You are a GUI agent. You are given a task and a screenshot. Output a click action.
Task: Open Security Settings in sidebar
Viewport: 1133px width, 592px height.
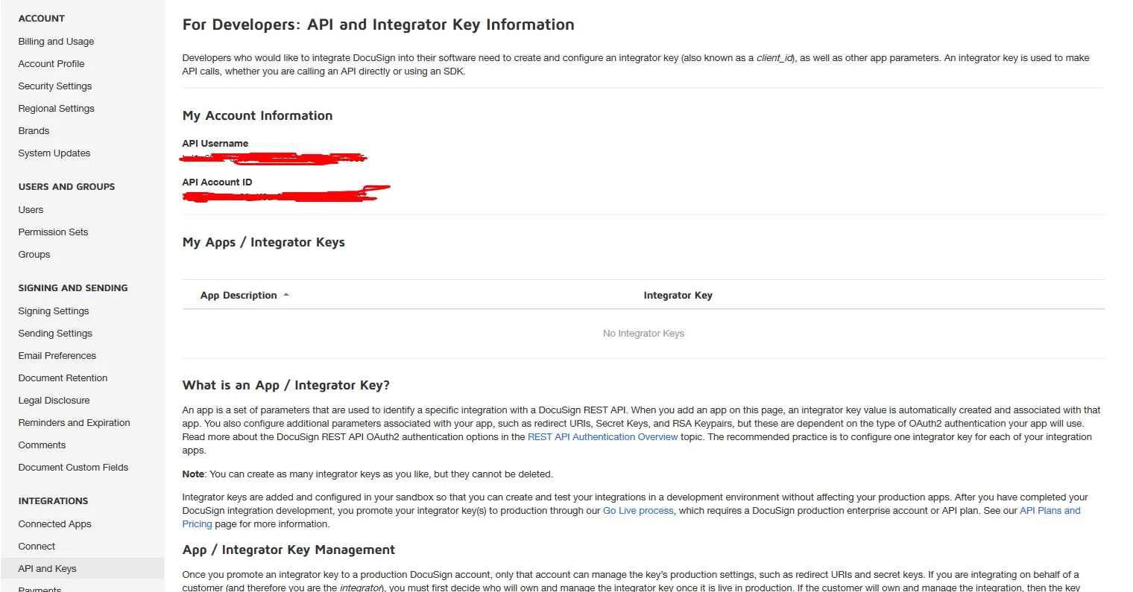(x=55, y=86)
